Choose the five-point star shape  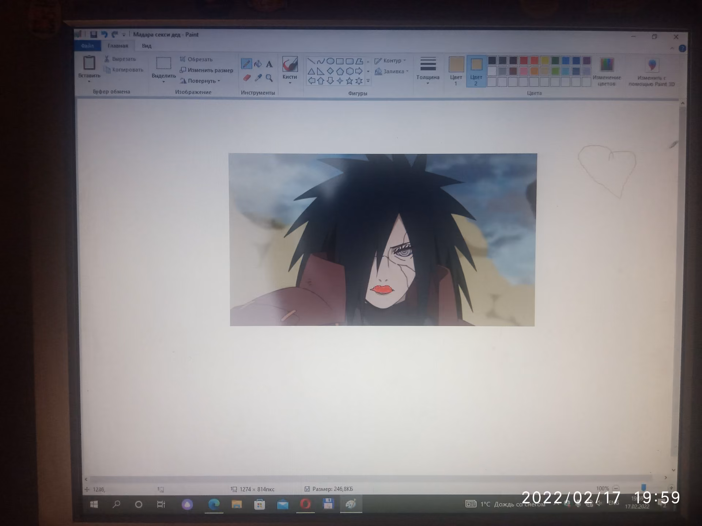(x=350, y=81)
